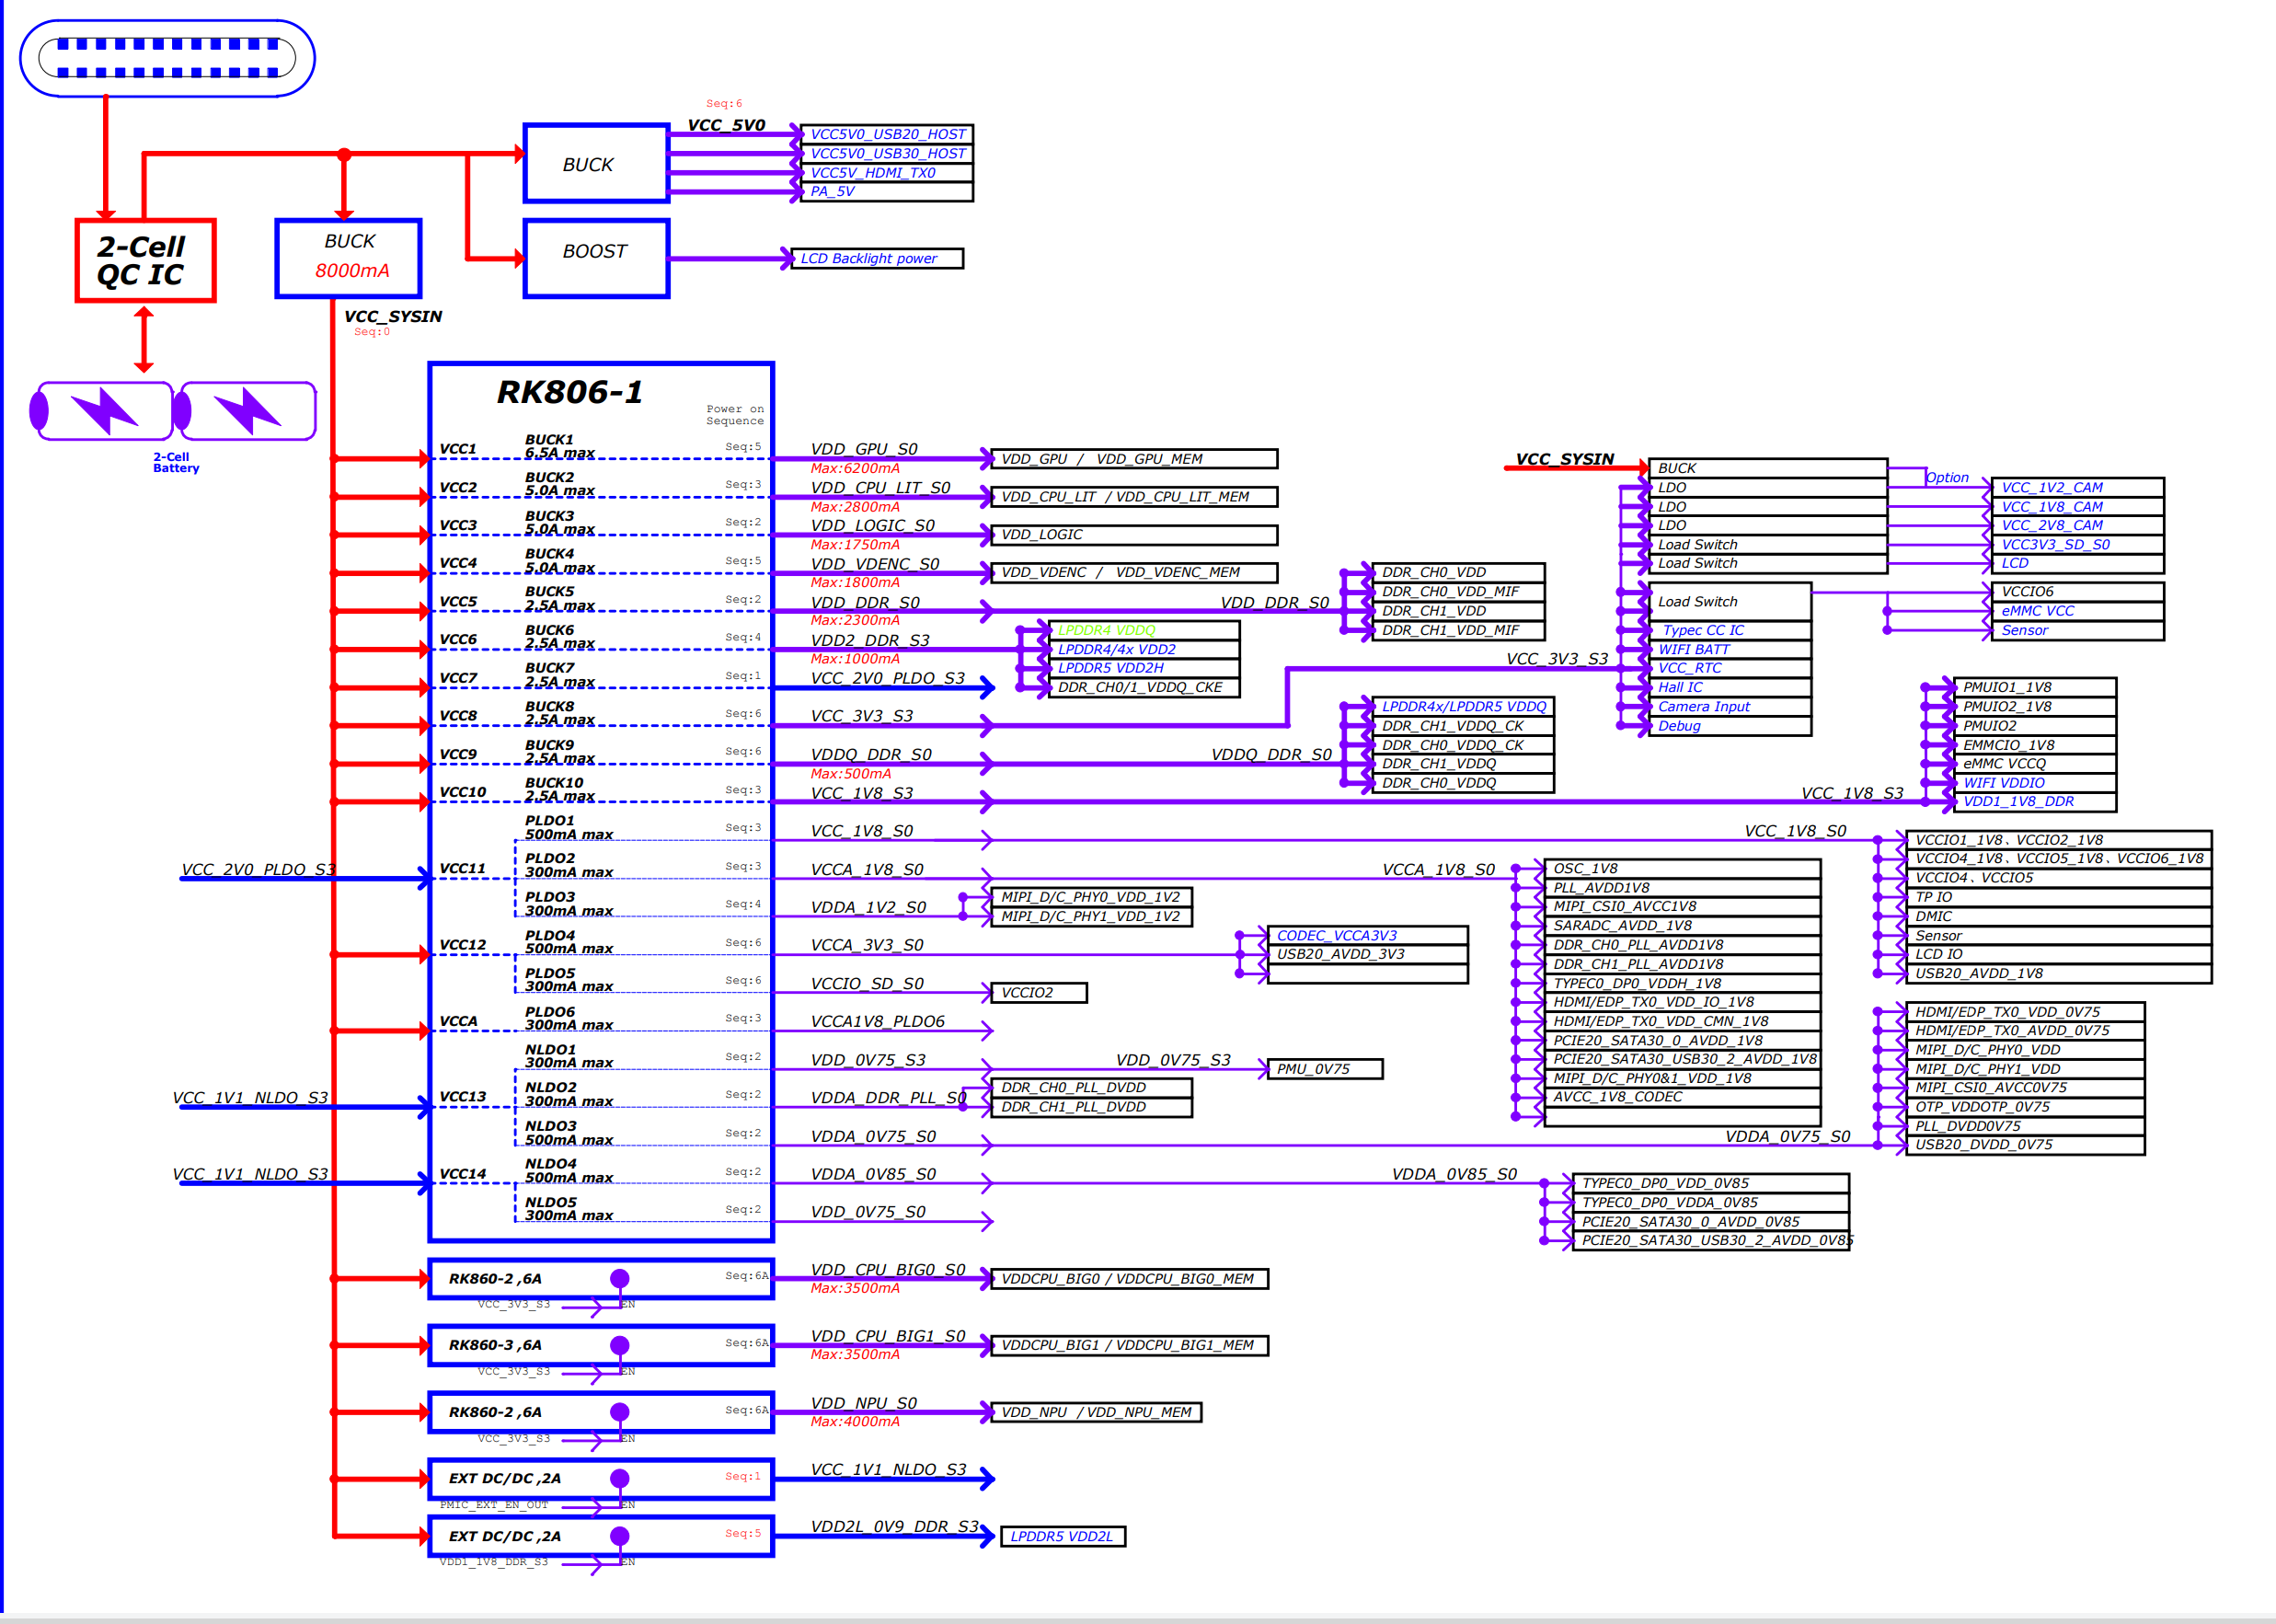Select the CODEC_VCCA3V3 entry
The height and width of the screenshot is (1624, 2276).
[1367, 935]
